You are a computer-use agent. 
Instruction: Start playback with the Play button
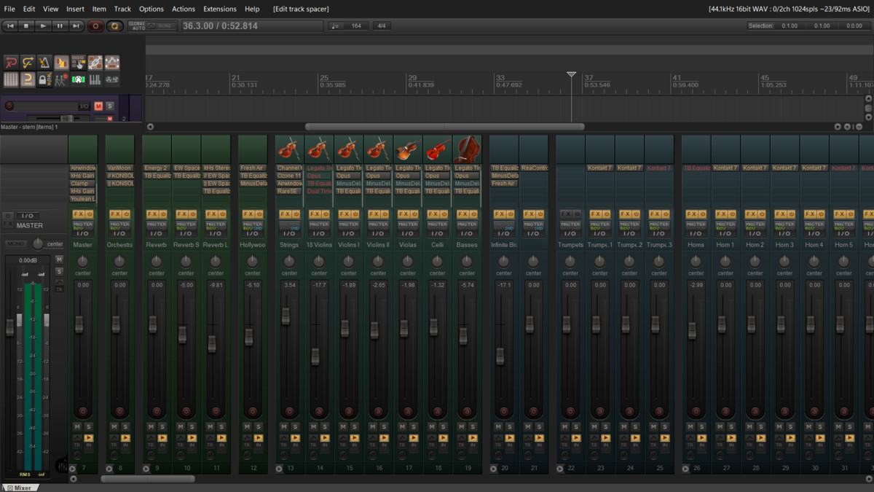pyautogui.click(x=43, y=26)
